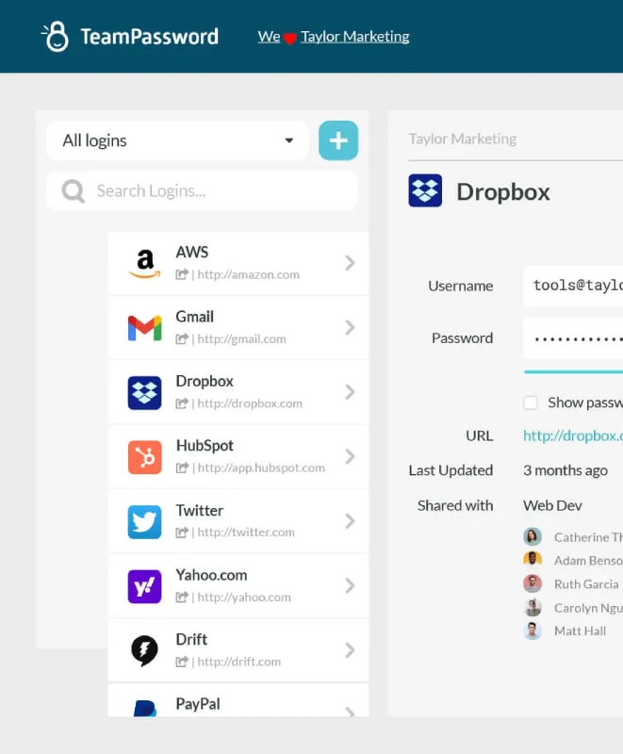The height and width of the screenshot is (754, 623).
Task: Click Matt Hall's avatar
Action: click(x=533, y=631)
